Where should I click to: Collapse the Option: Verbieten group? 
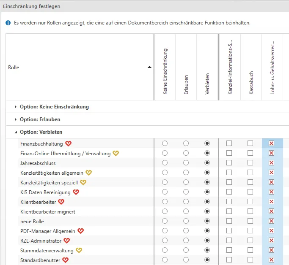[x=16, y=132]
